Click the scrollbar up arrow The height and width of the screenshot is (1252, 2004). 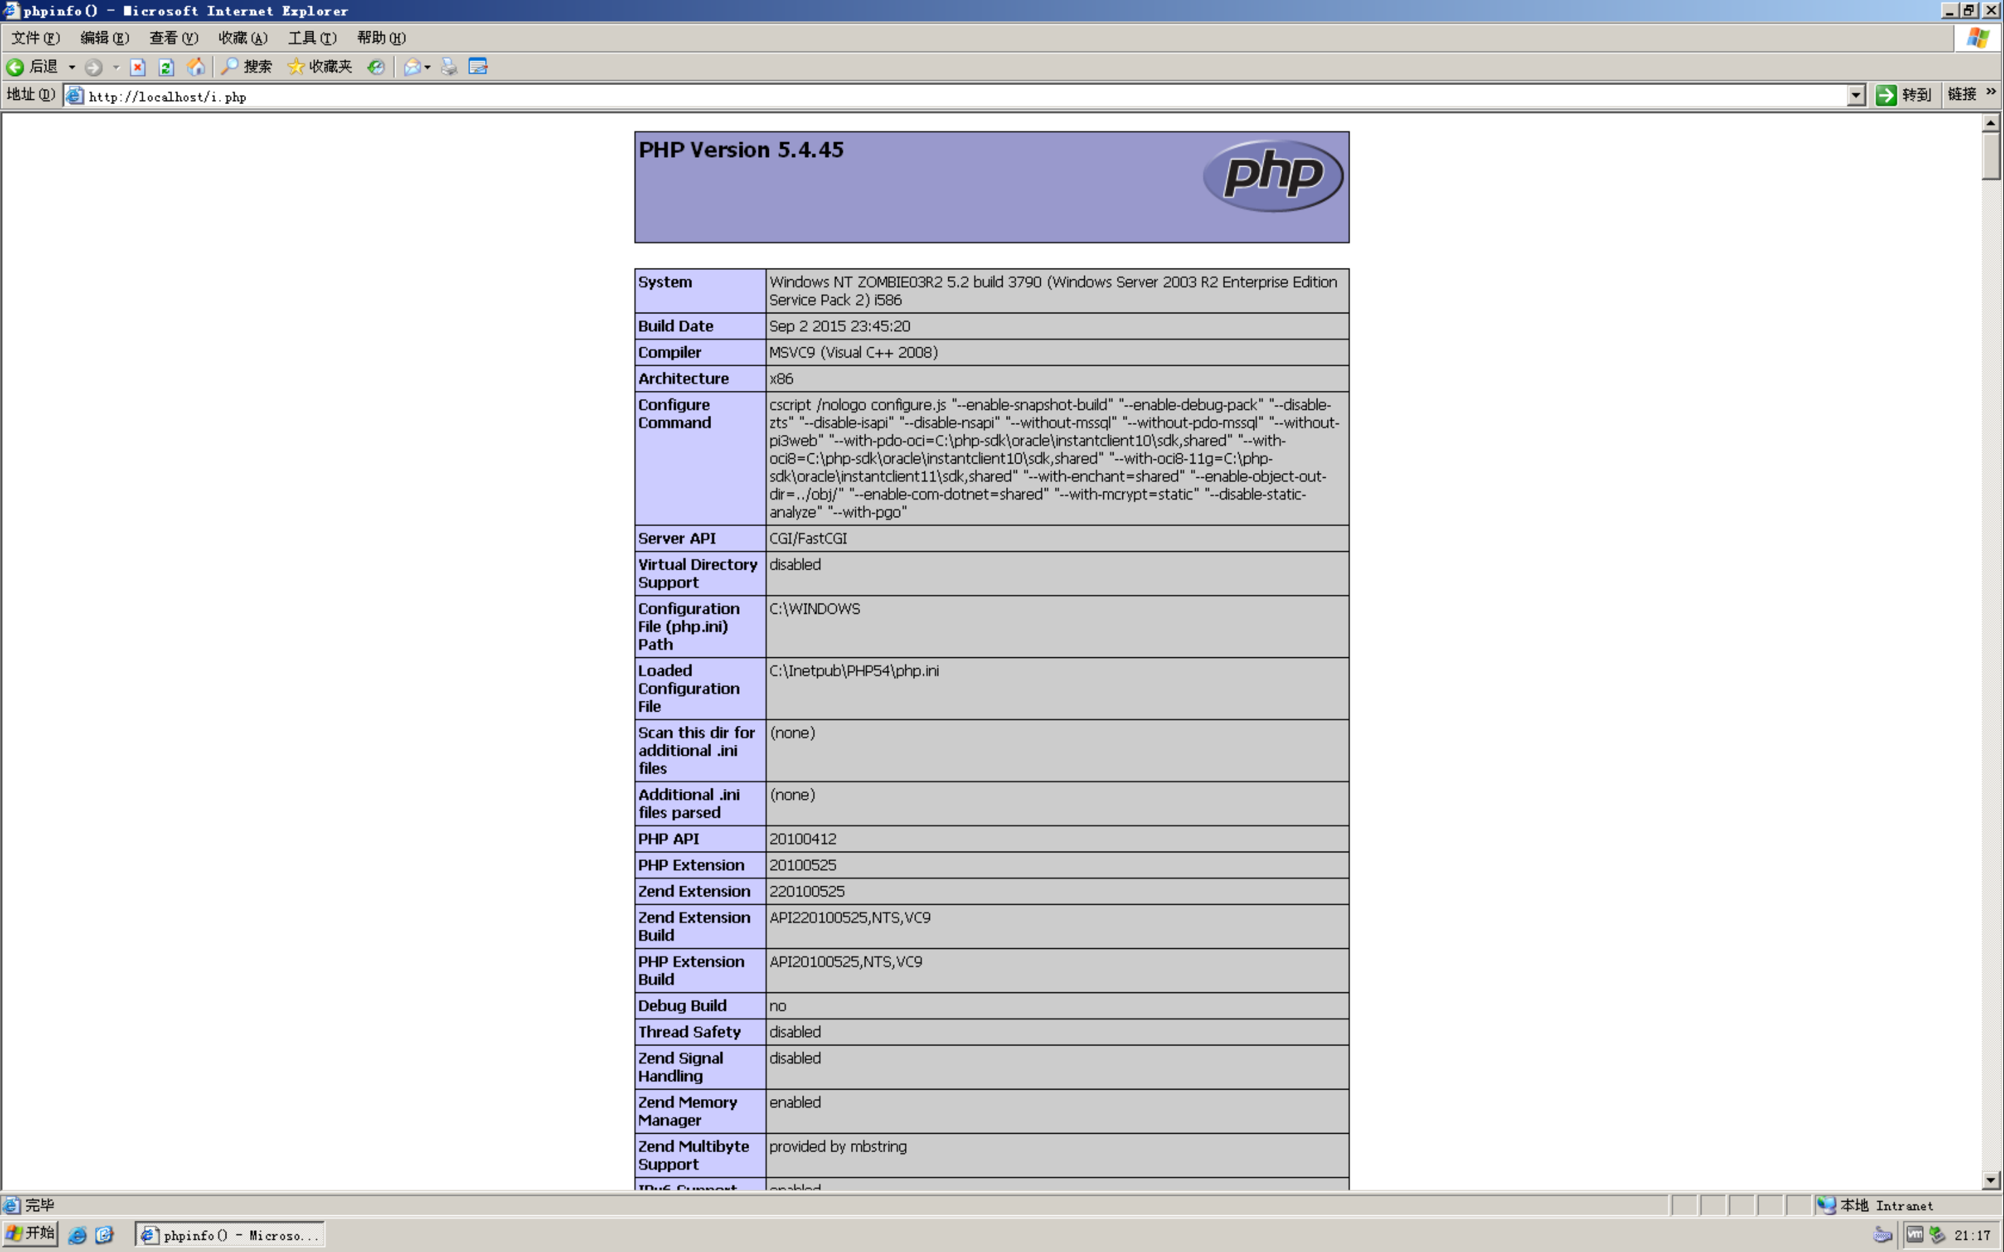[x=1991, y=124]
